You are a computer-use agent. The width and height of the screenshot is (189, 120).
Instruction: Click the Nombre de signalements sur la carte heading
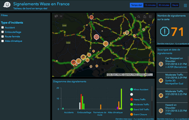(171, 17)
